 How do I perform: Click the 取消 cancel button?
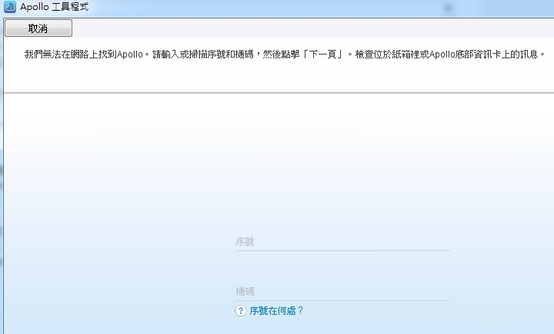point(38,28)
